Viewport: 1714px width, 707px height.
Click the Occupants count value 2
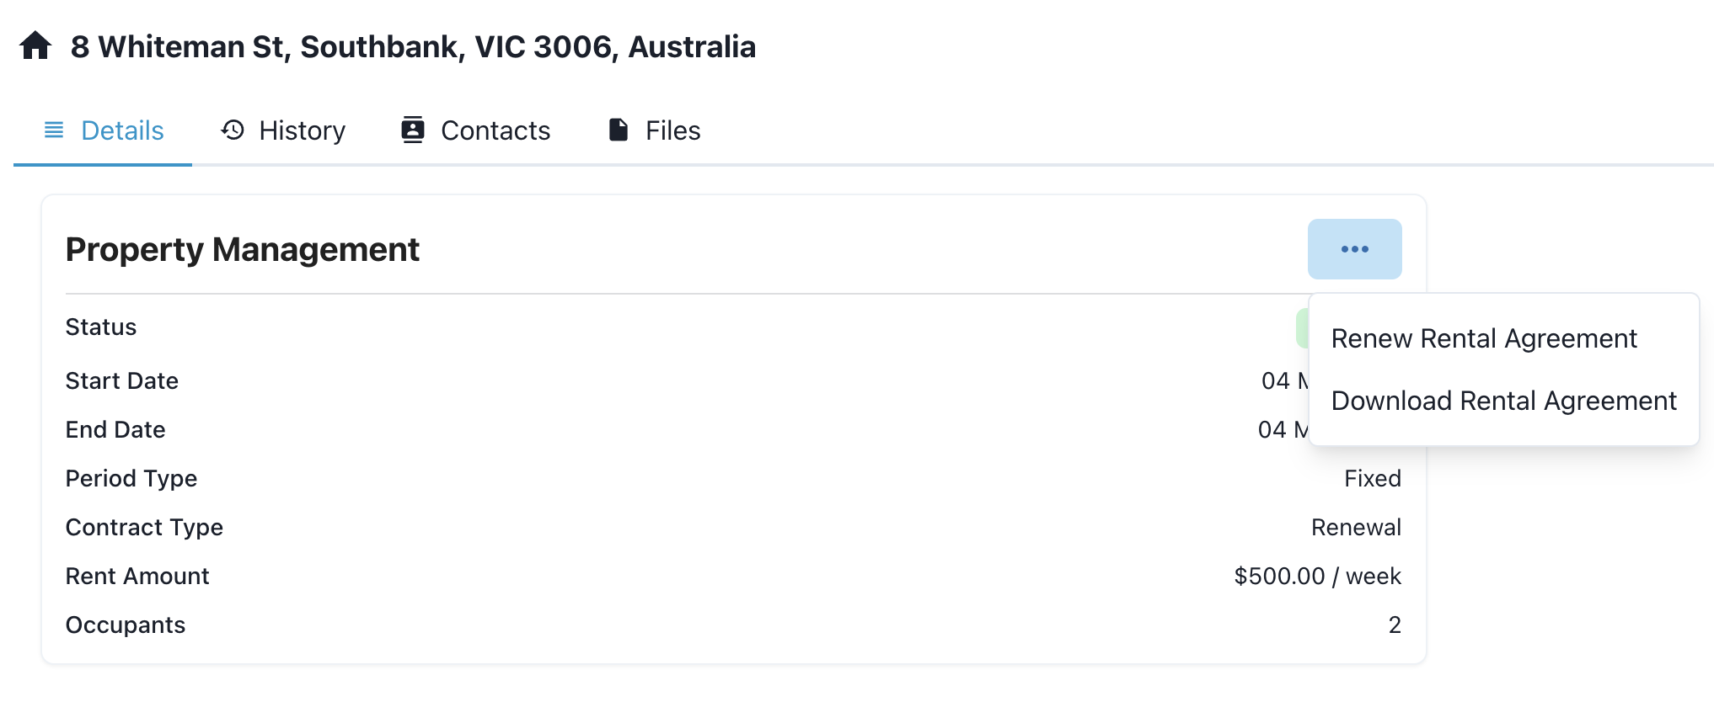click(x=1395, y=625)
